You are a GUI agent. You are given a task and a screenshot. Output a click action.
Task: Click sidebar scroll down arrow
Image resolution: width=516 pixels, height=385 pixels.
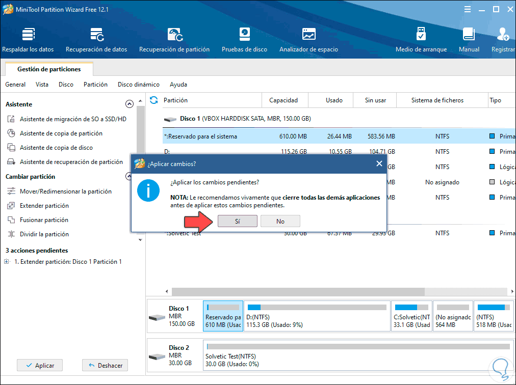pos(141,240)
